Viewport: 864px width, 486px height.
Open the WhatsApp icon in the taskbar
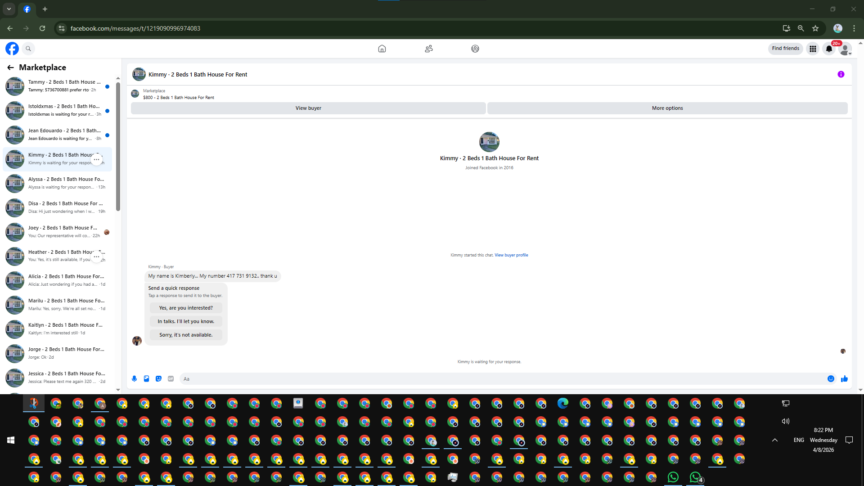point(673,477)
